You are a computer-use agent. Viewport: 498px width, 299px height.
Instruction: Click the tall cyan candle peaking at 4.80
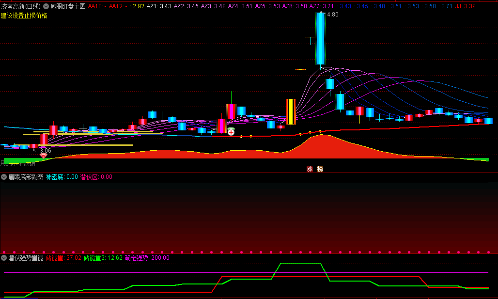pos(320,38)
